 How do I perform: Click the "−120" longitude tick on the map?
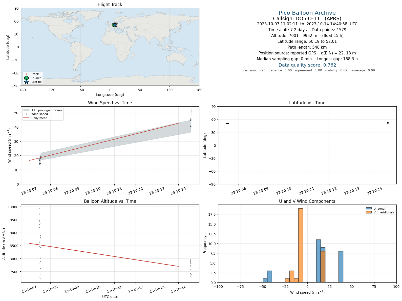(x=51, y=90)
